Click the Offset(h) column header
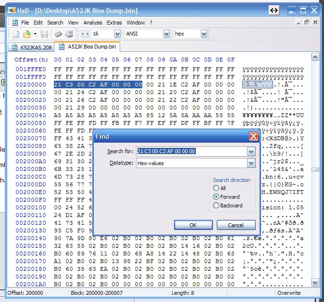This screenshot has width=324, height=302. pos(31,60)
